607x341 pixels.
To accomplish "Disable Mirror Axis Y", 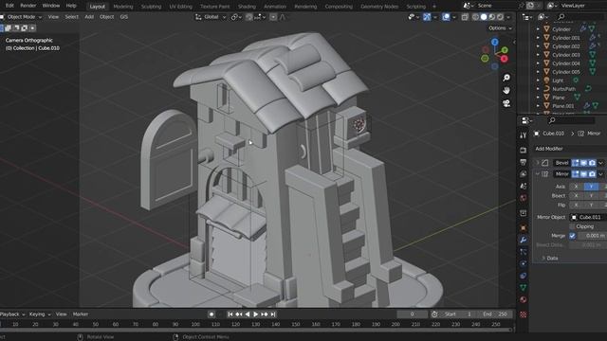I will pos(591,187).
